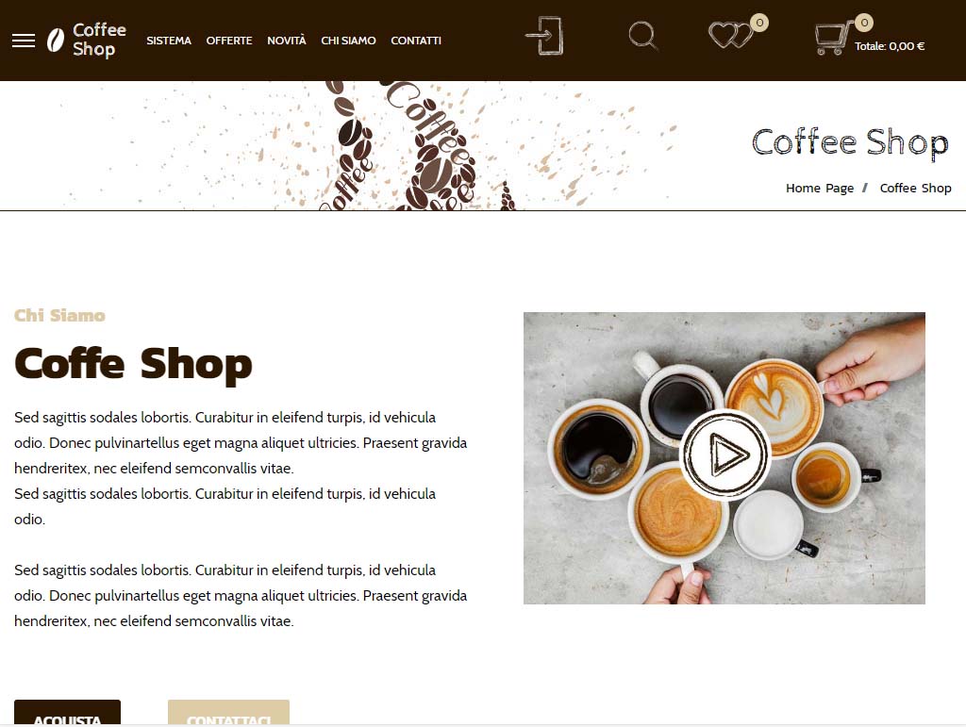Open the wishlist hearts icon
This screenshot has width=966, height=727.
click(730, 35)
